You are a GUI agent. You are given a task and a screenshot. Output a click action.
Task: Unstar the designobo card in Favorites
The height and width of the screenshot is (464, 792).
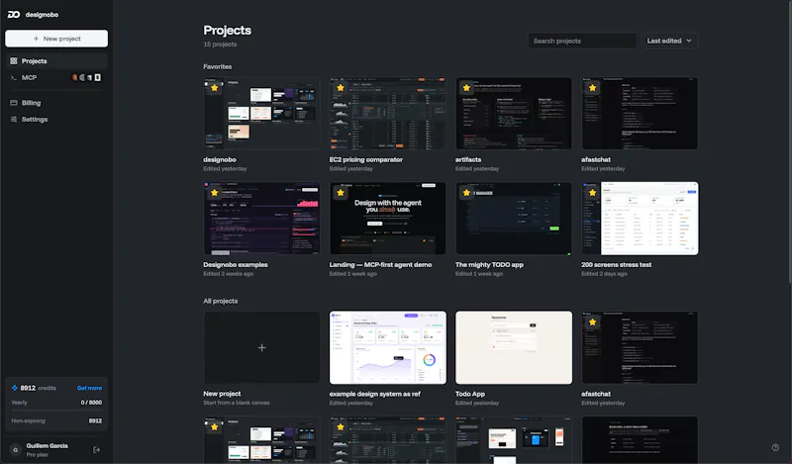pos(215,88)
